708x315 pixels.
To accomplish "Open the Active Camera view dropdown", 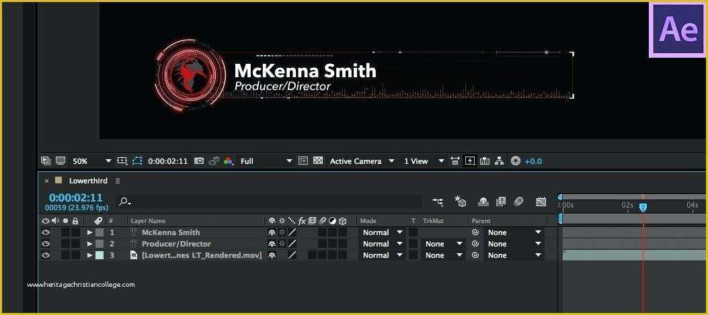I will click(362, 161).
